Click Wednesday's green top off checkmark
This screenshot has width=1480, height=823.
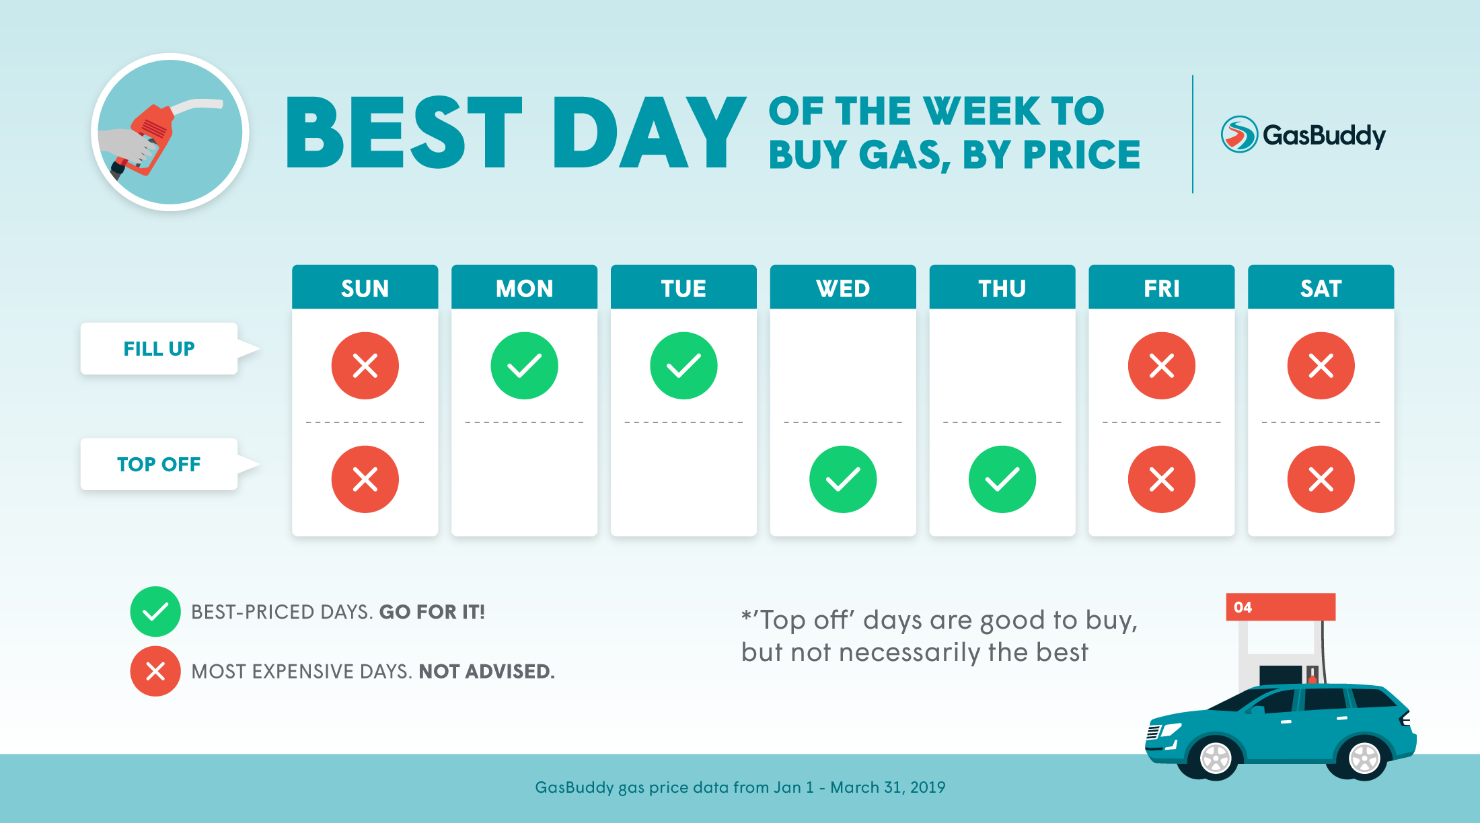click(843, 479)
